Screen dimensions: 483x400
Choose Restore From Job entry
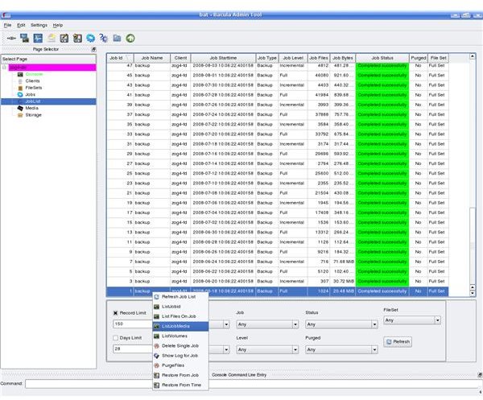point(180,375)
